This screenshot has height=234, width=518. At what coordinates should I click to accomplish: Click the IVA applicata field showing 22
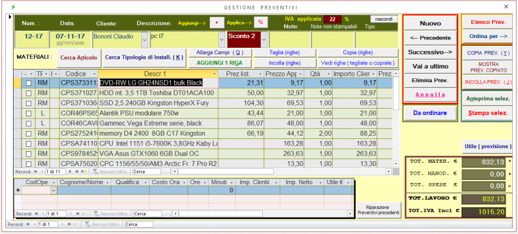click(x=332, y=19)
